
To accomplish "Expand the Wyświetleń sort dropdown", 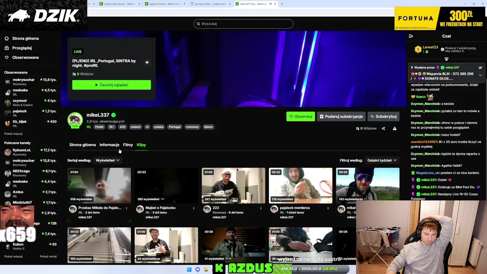I will point(108,160).
